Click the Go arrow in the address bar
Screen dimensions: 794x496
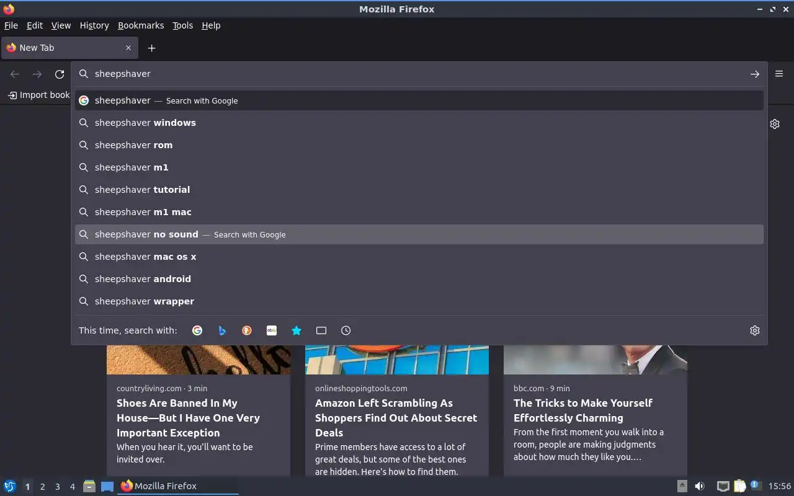point(754,74)
